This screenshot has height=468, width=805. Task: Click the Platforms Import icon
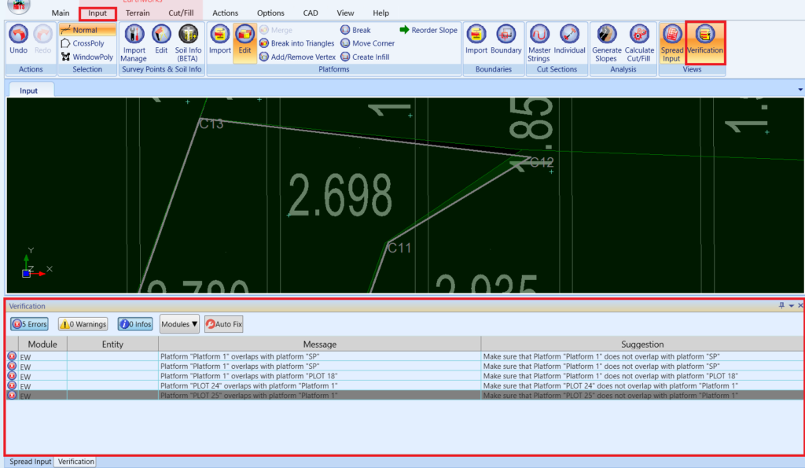click(220, 39)
